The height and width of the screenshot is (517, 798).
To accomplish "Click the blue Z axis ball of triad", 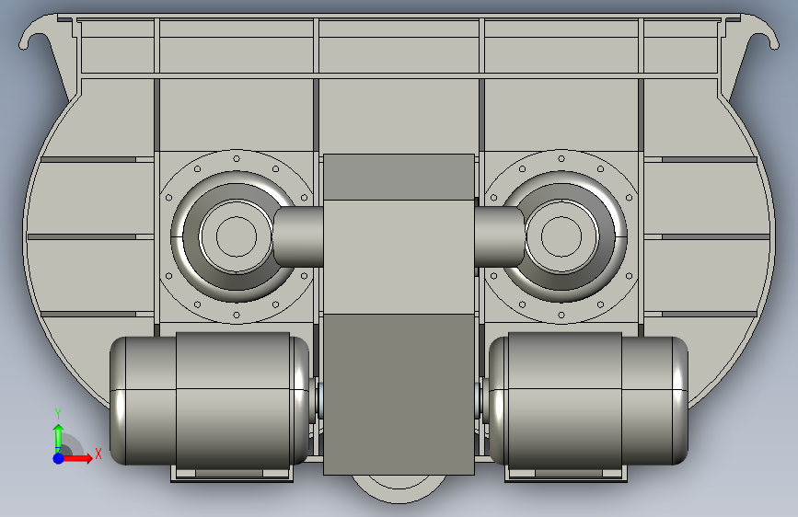I will 58,458.
